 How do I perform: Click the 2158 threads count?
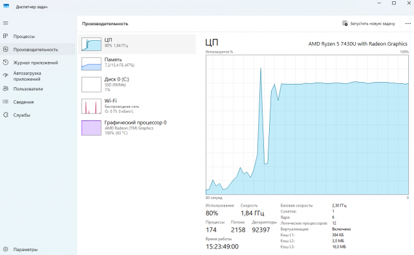pyautogui.click(x=238, y=230)
